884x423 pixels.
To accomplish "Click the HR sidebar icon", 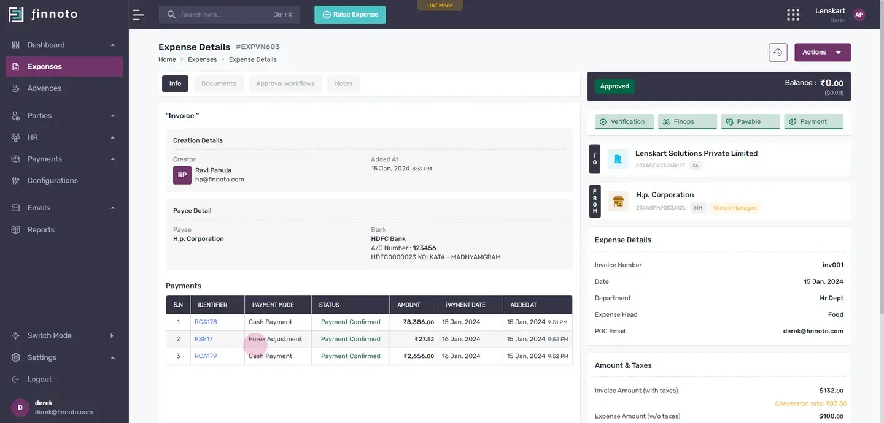I will (16, 137).
